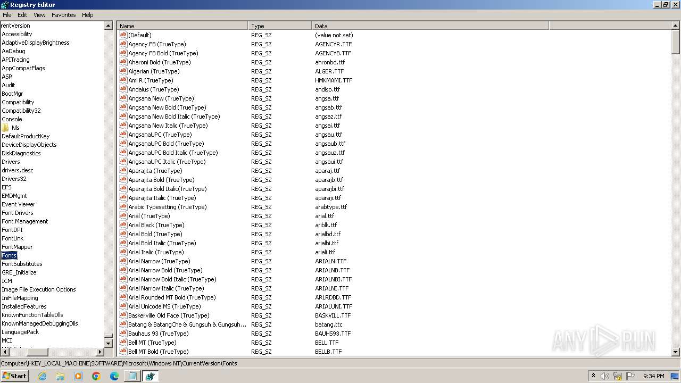Select the LanguagePack key
The height and width of the screenshot is (383, 681).
[x=20, y=332]
